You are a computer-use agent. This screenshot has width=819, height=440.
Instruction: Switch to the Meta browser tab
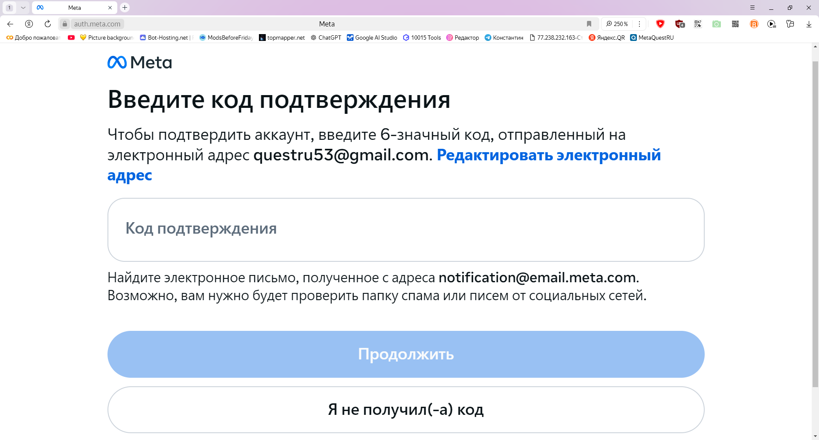[75, 7]
